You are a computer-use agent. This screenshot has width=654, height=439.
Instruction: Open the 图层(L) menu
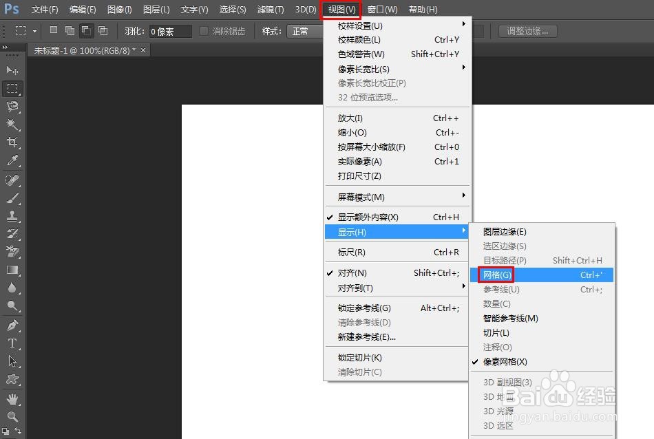pos(156,9)
